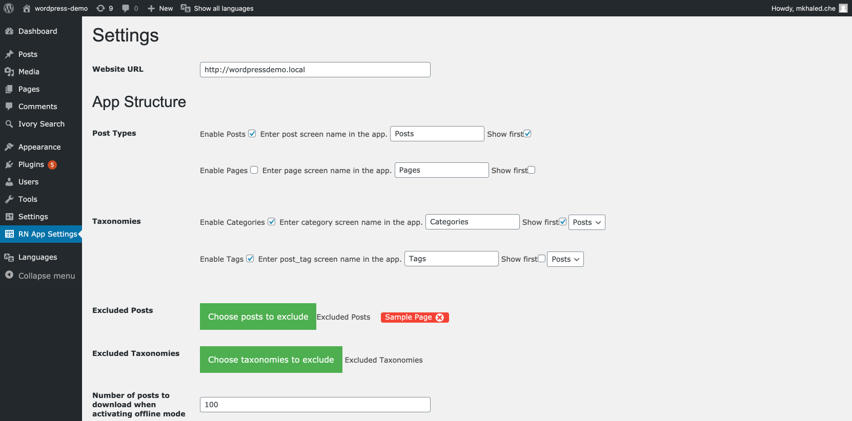Click the Plugins plug icon in sidebar
The height and width of the screenshot is (421, 852).
(9, 164)
